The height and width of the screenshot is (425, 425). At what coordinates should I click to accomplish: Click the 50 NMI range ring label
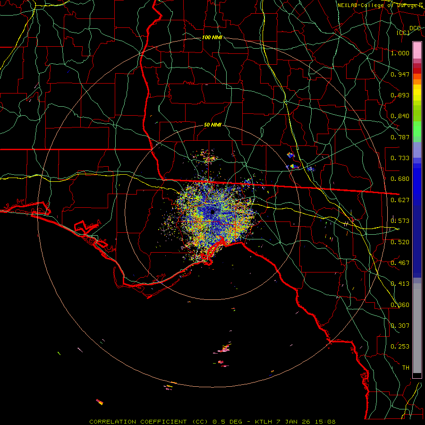click(212, 125)
